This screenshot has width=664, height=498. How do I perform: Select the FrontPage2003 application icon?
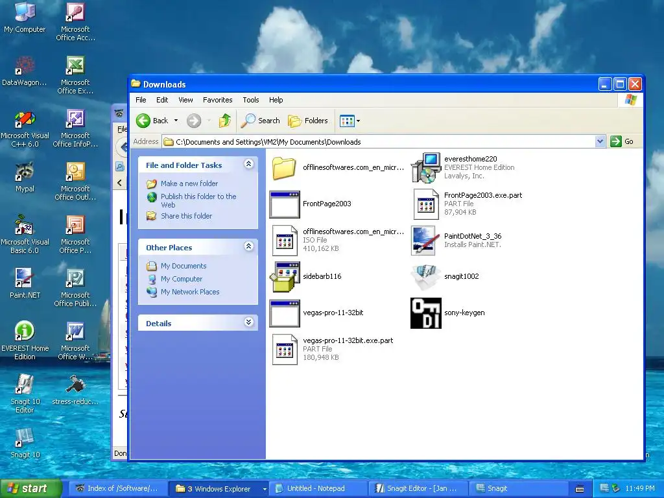coord(285,204)
